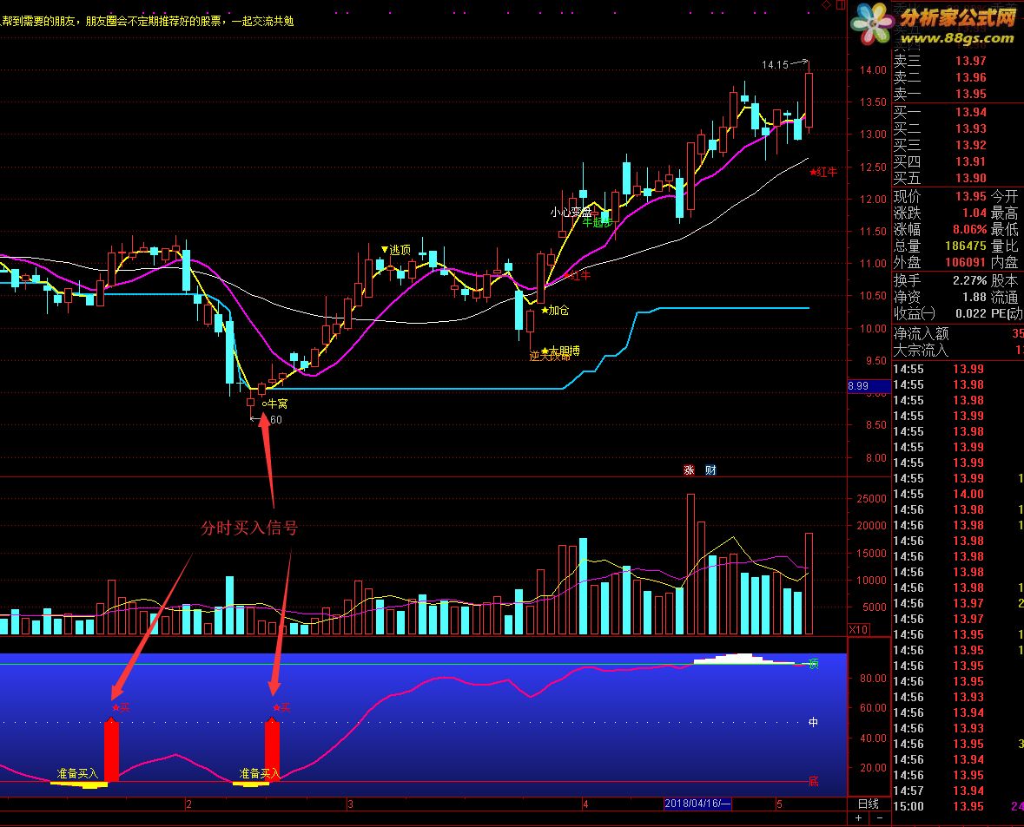
Task: Click the 80.00 indicator axis label
Action: click(x=873, y=679)
